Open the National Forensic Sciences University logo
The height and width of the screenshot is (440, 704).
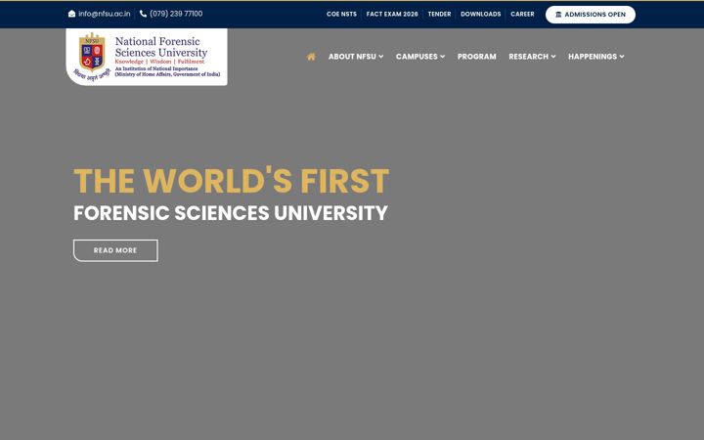click(x=147, y=57)
